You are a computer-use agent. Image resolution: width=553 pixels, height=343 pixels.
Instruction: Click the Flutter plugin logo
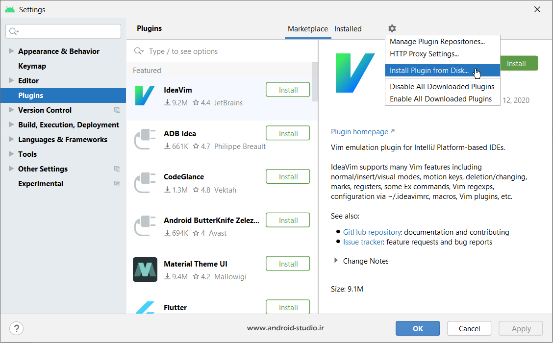145,308
